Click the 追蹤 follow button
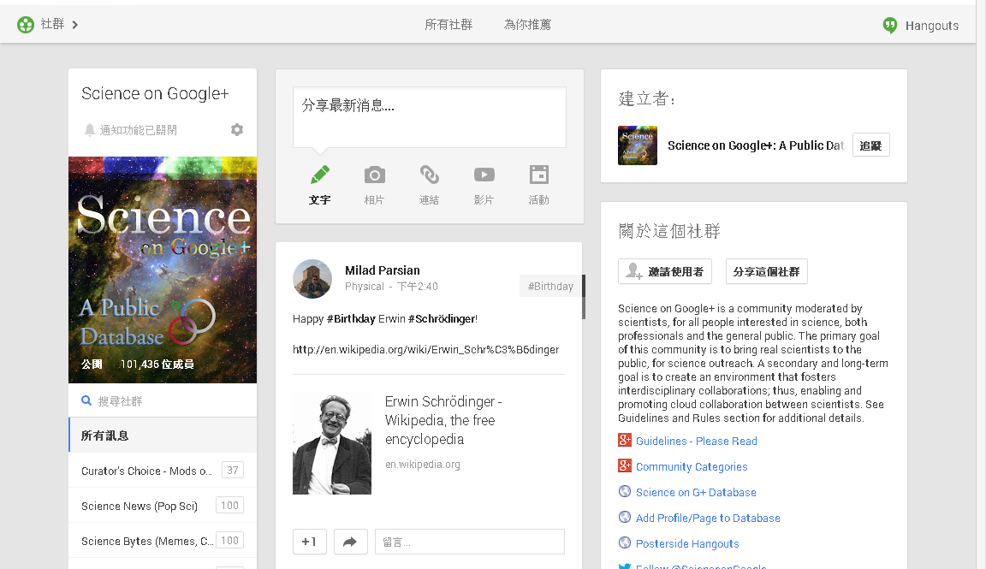Viewport: 986px width, 569px height. (x=871, y=145)
